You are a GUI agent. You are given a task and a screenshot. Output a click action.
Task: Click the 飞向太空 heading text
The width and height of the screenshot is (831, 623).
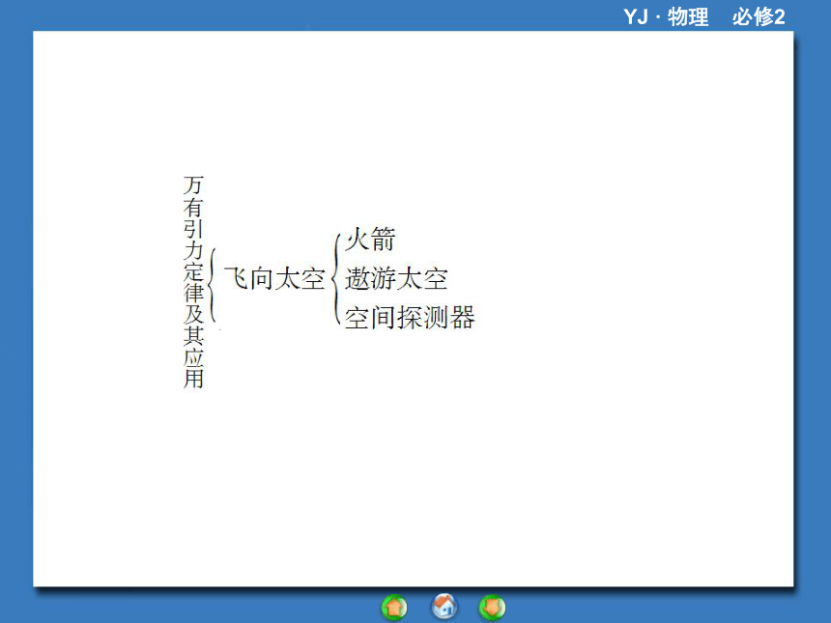tap(274, 278)
